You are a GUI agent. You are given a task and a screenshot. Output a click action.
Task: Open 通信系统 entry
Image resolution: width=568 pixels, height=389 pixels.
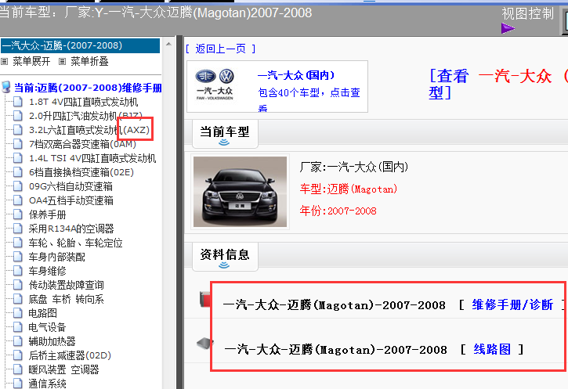48,384
